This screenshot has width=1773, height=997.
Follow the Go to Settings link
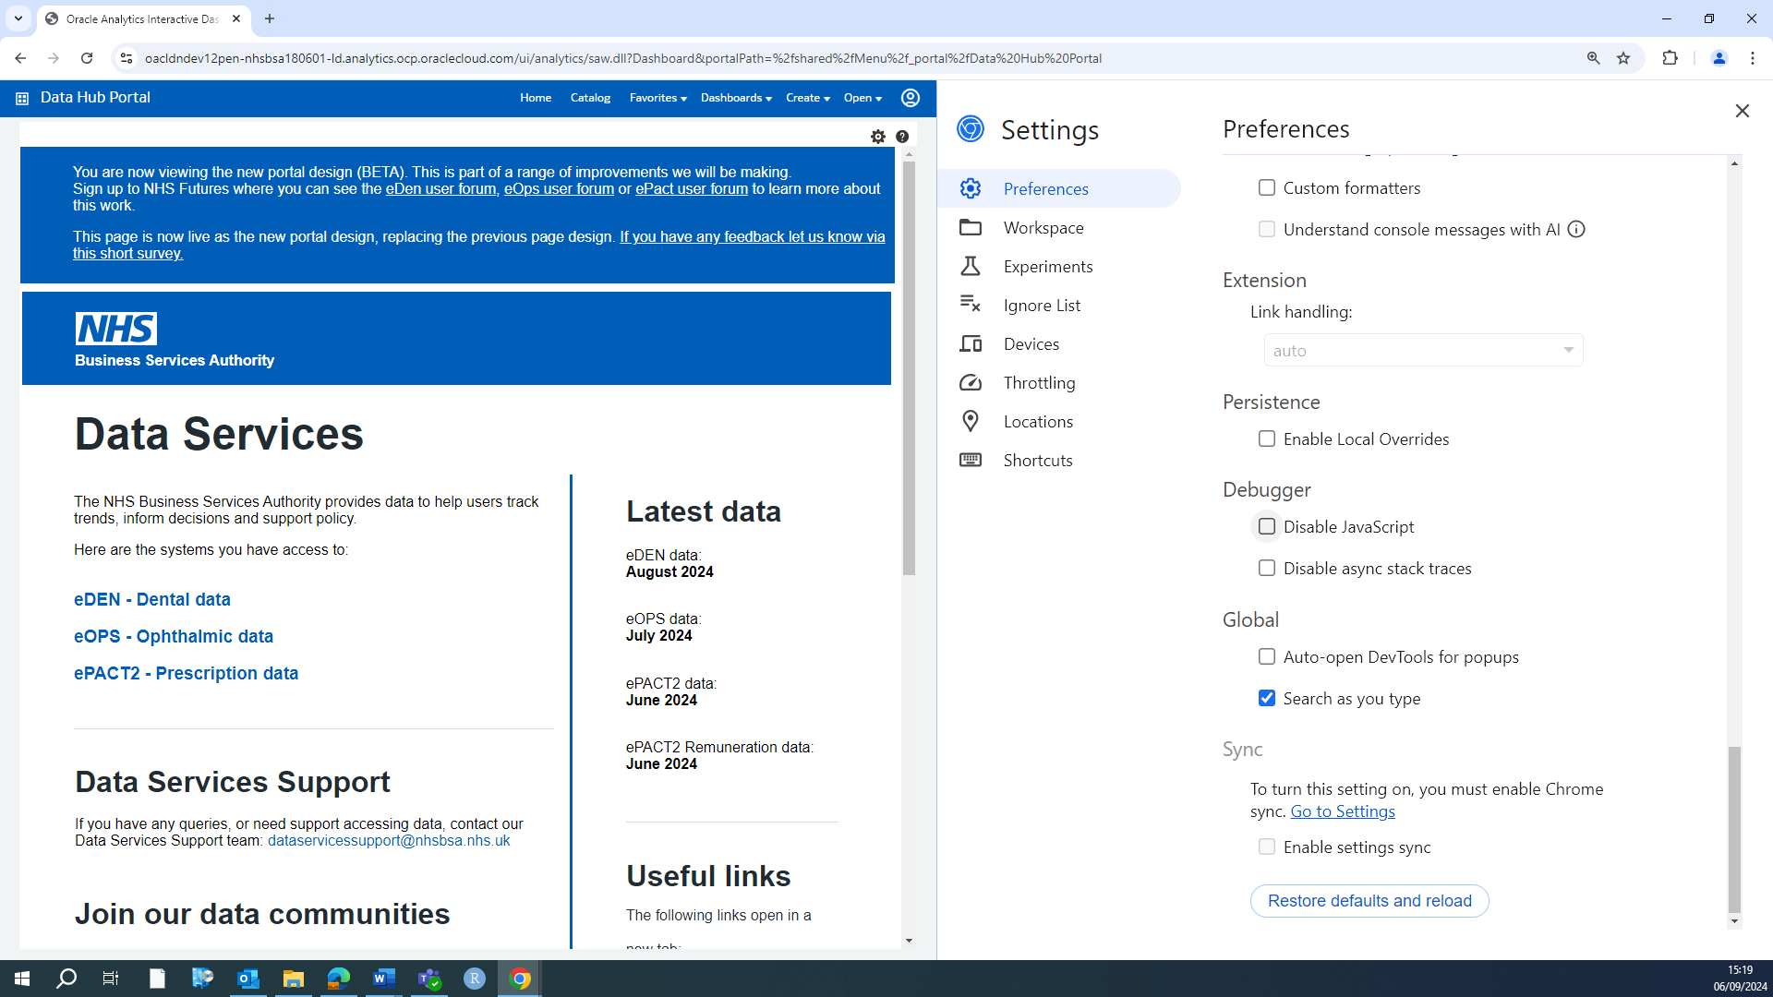click(x=1343, y=811)
